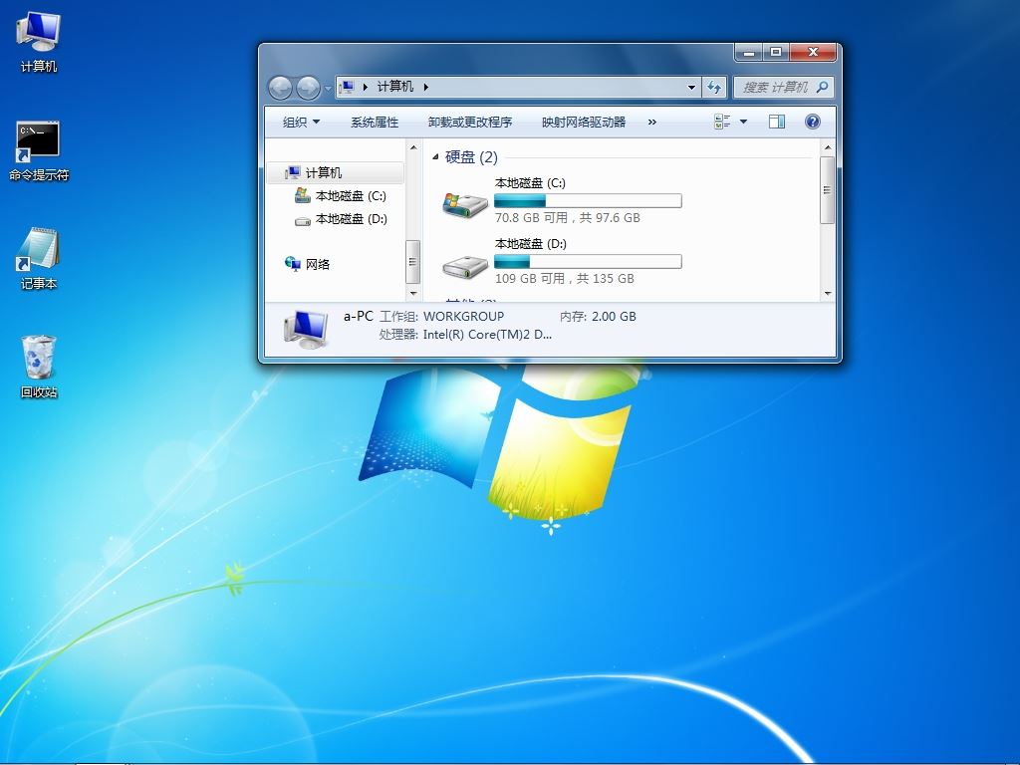The image size is (1020, 765).
Task: Open Explorer help with question mark icon
Action: coord(813,122)
